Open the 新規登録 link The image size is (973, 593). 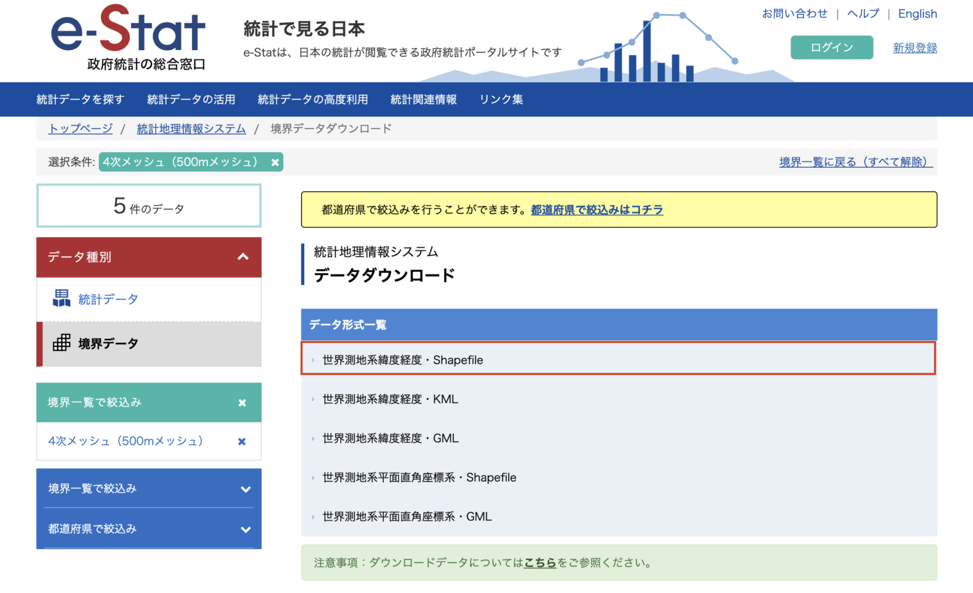click(915, 47)
